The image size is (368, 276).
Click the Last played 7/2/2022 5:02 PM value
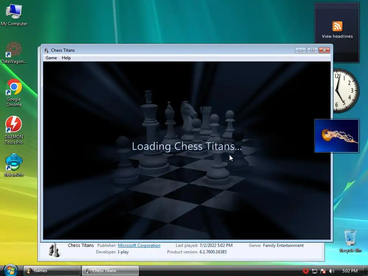216,245
